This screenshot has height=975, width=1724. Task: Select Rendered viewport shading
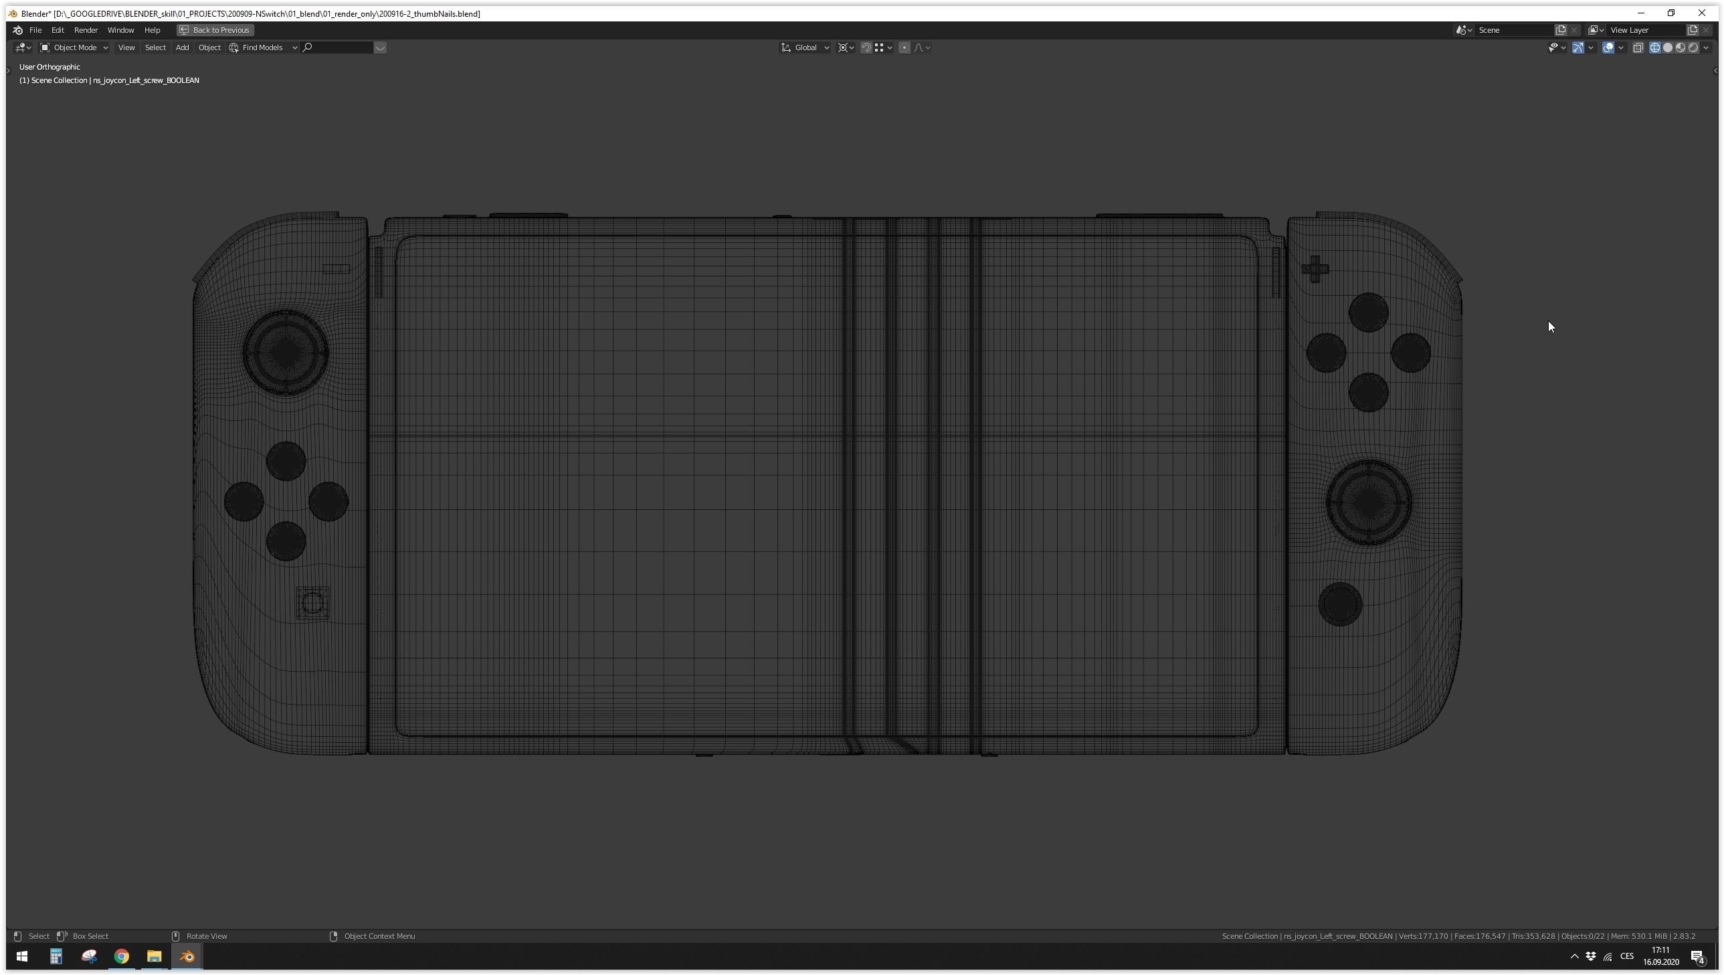[x=1693, y=48]
